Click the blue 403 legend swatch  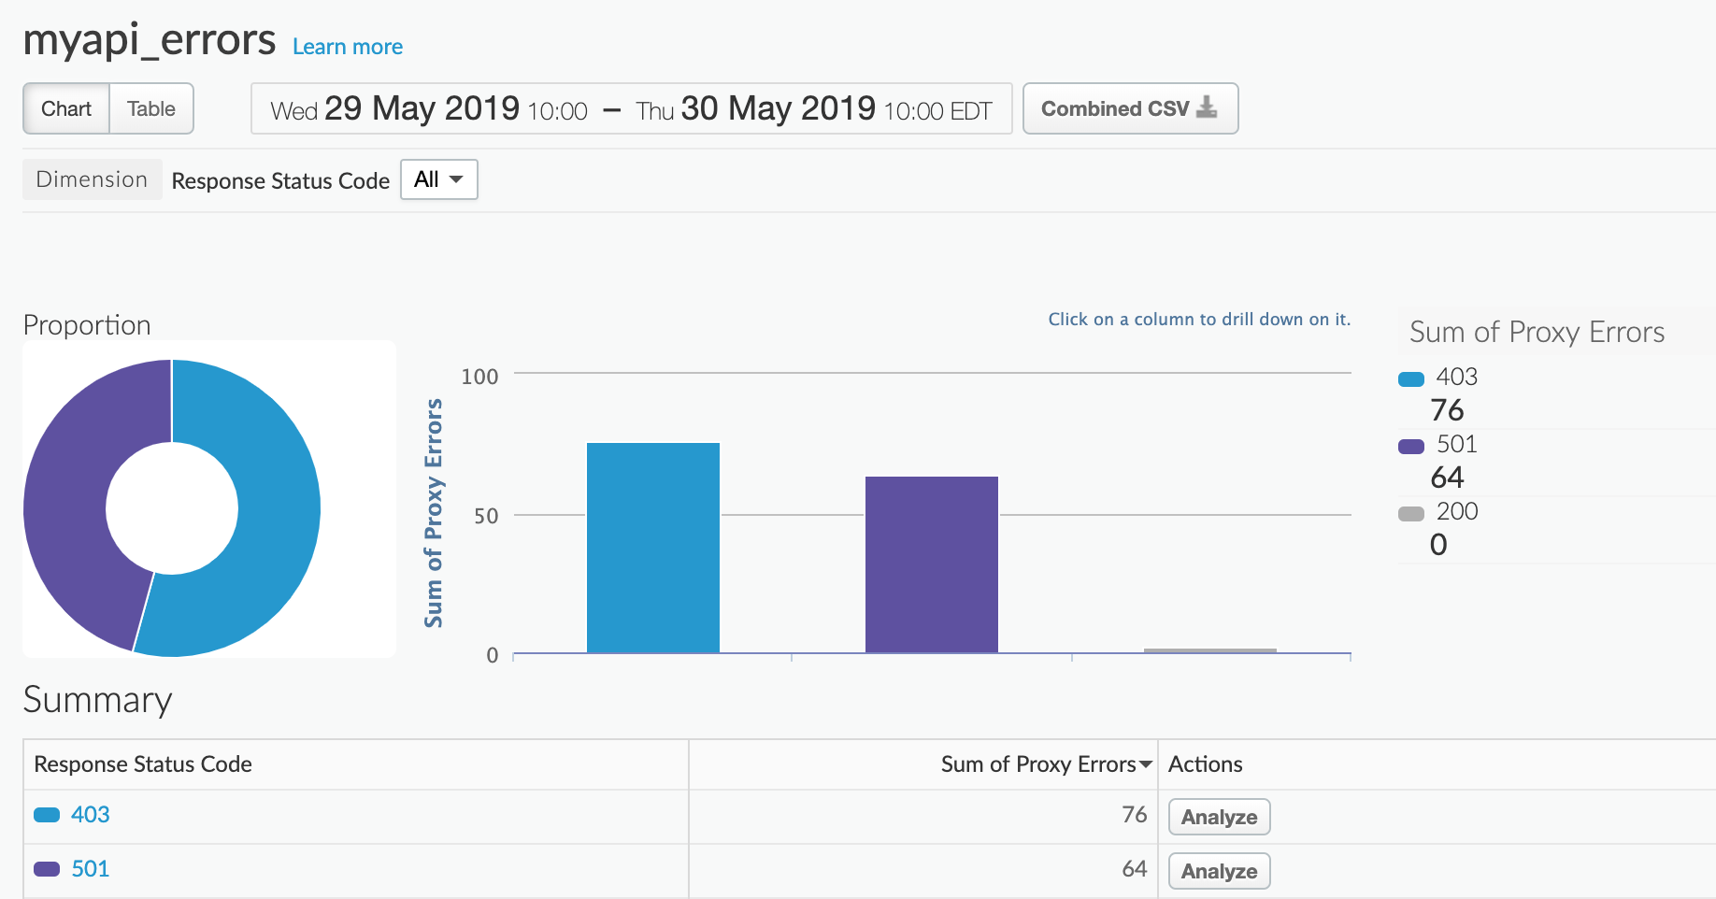coord(1410,378)
